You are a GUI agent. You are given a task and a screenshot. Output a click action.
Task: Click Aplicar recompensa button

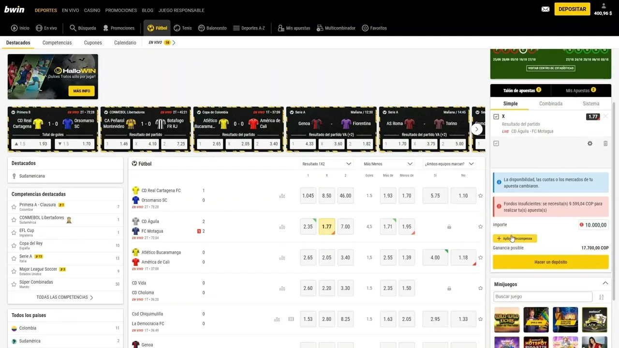pyautogui.click(x=515, y=238)
